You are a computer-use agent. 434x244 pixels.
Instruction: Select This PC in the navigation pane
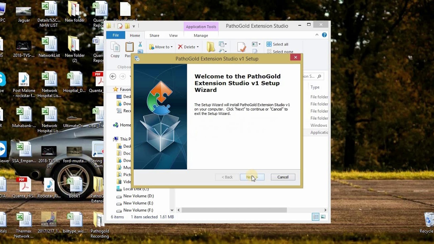click(x=122, y=139)
